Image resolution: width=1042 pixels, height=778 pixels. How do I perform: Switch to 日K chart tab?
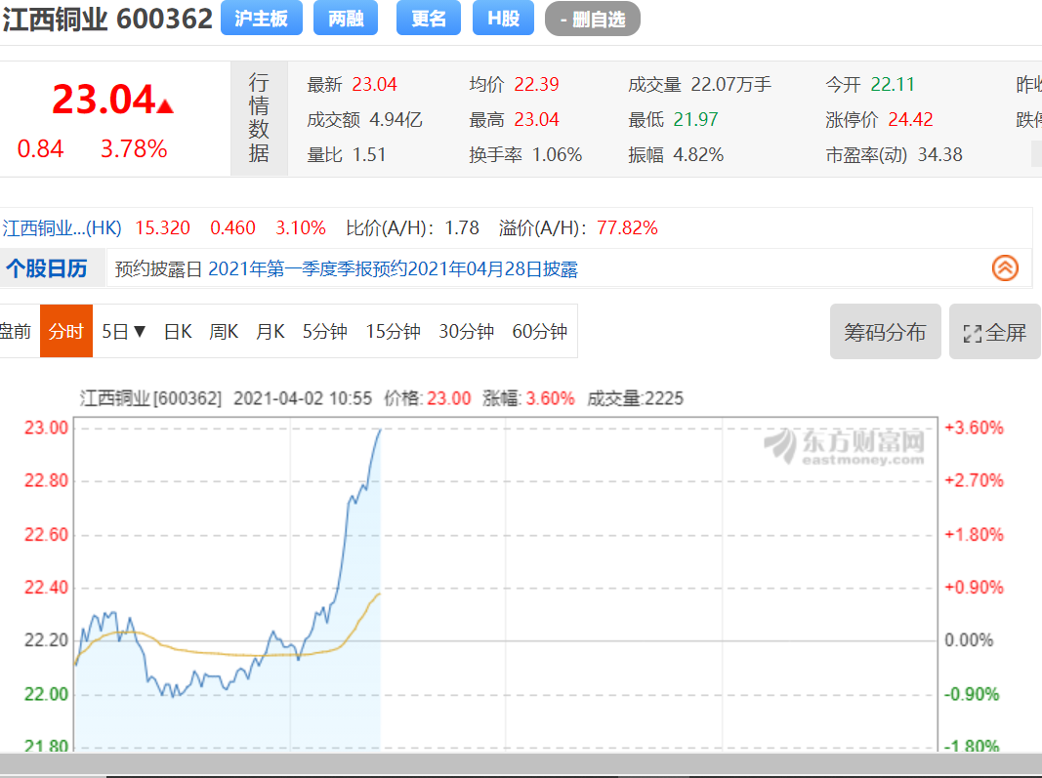pyautogui.click(x=178, y=331)
